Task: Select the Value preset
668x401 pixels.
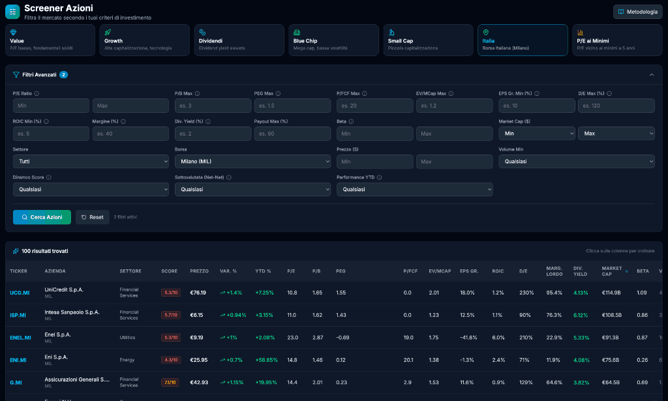Action: 50,40
